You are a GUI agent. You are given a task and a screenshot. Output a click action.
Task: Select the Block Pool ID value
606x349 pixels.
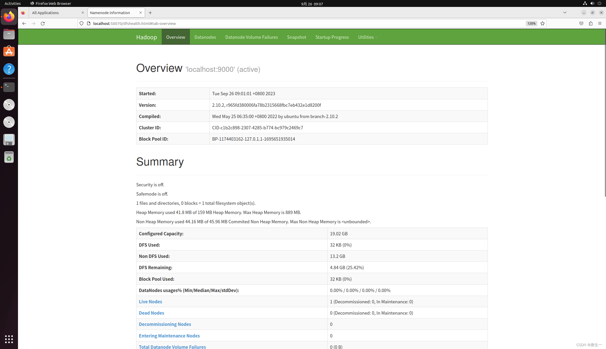pyautogui.click(x=253, y=139)
